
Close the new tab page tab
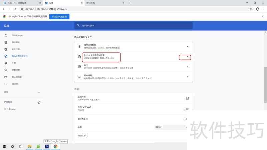(x=123, y=3)
